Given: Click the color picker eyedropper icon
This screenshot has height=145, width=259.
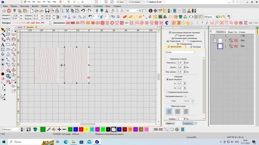Looking at the screenshot, I should (49, 130).
